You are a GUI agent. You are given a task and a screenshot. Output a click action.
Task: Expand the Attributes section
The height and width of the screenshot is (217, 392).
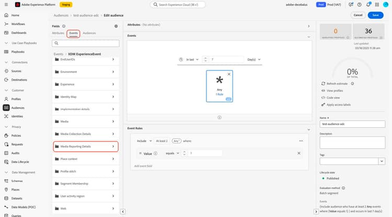pos(308,26)
